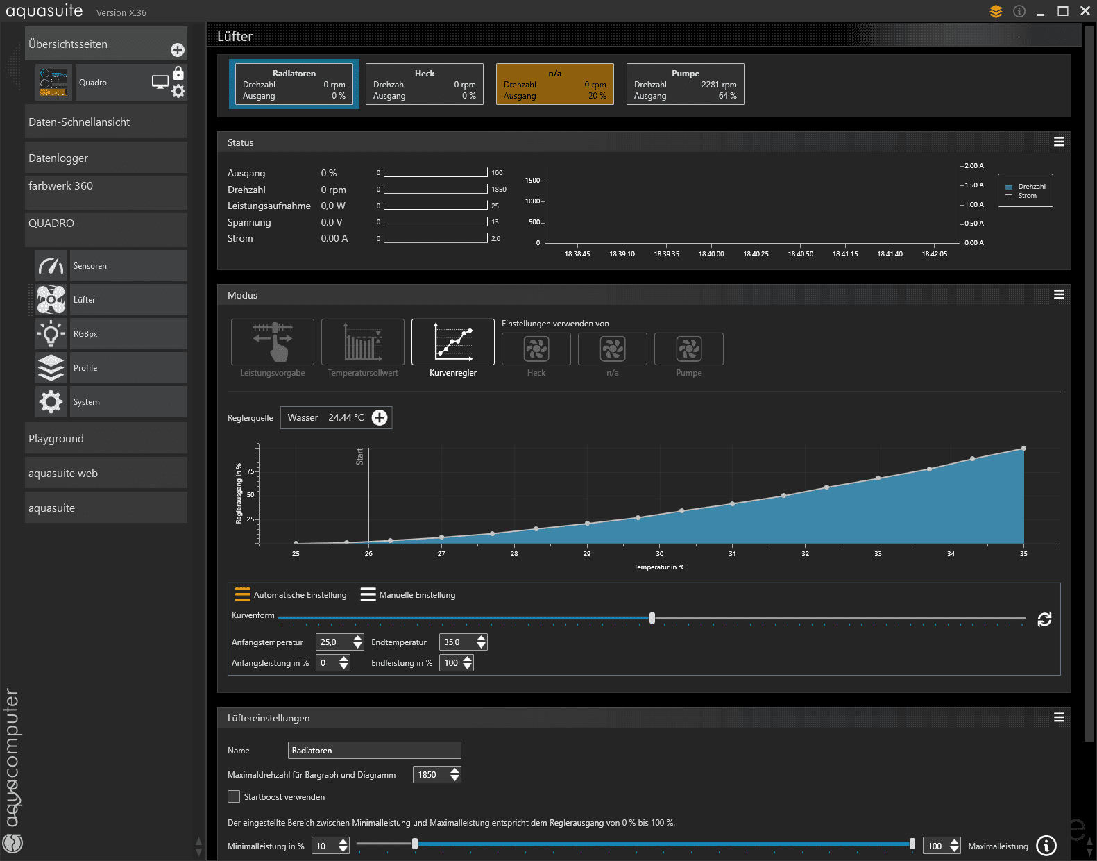Open the System gear icon
The width and height of the screenshot is (1097, 861).
click(x=51, y=402)
